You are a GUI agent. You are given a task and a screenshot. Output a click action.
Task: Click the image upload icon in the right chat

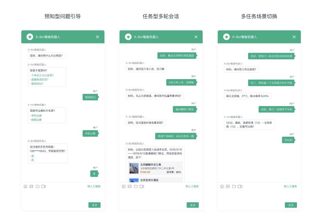[228, 186]
